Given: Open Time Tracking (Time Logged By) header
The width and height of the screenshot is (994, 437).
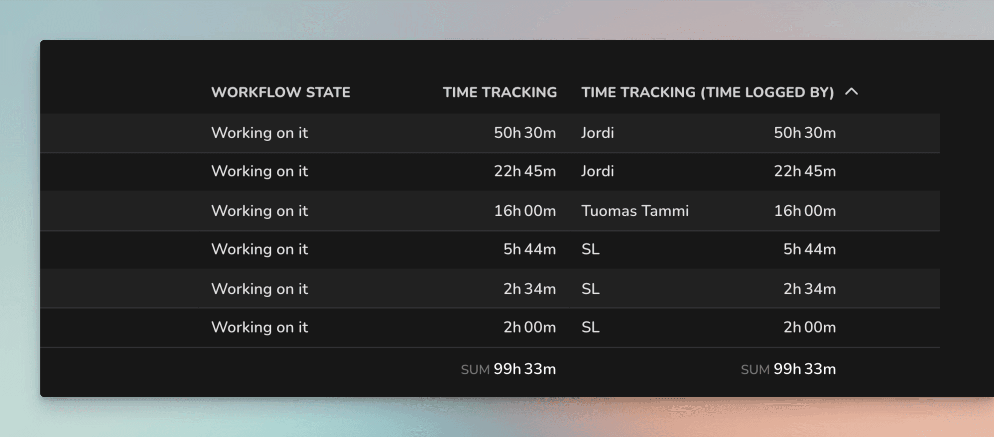Looking at the screenshot, I should click(x=708, y=92).
